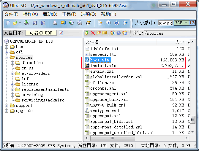Click the vertical scrollbar thumb in file list
This screenshot has height=151, width=199.
point(192,120)
